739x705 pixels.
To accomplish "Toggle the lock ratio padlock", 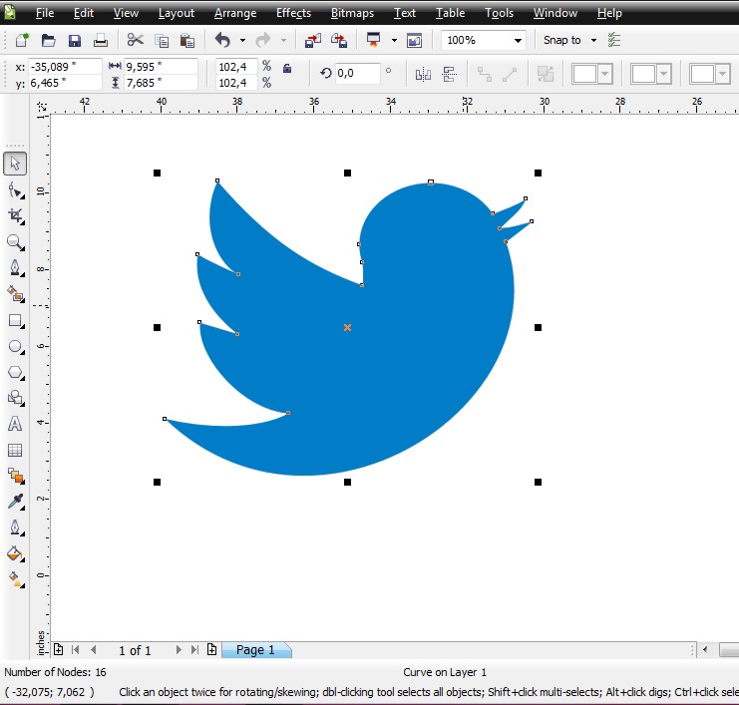I will (x=287, y=69).
